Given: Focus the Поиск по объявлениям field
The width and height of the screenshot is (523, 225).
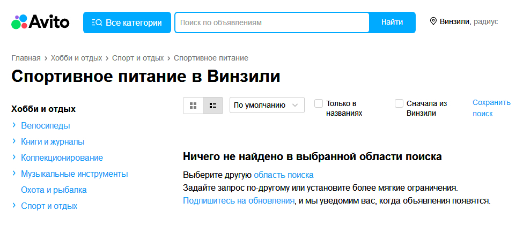Looking at the screenshot, I should click(x=272, y=22).
